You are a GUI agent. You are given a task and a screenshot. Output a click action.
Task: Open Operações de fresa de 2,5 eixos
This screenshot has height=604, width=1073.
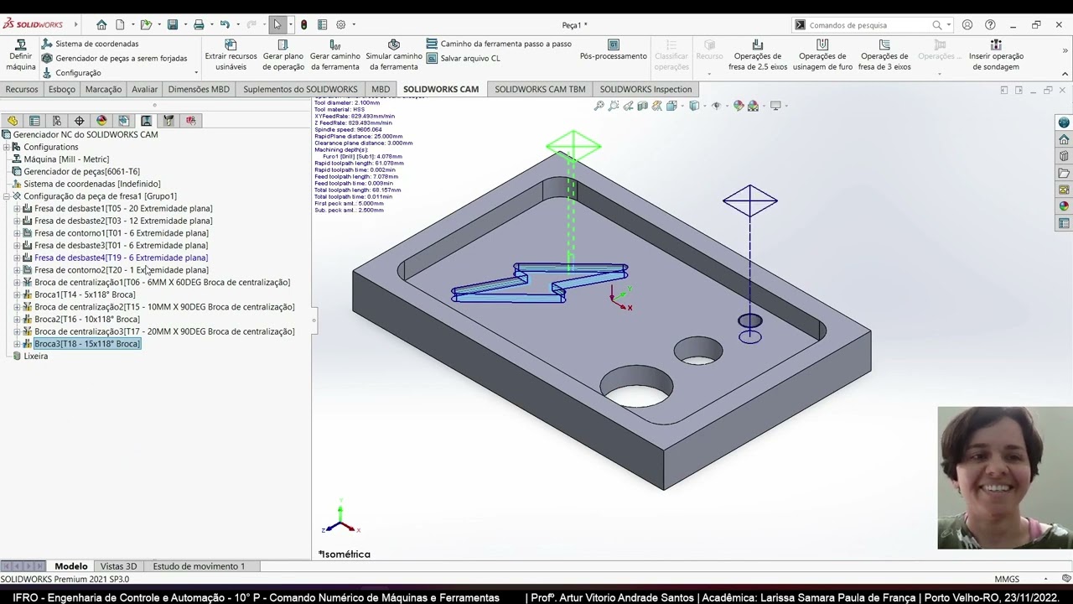click(x=758, y=55)
